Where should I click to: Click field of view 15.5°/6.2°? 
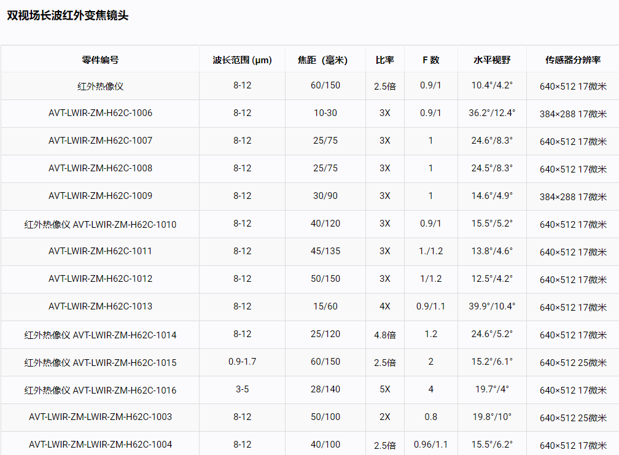tap(492, 445)
